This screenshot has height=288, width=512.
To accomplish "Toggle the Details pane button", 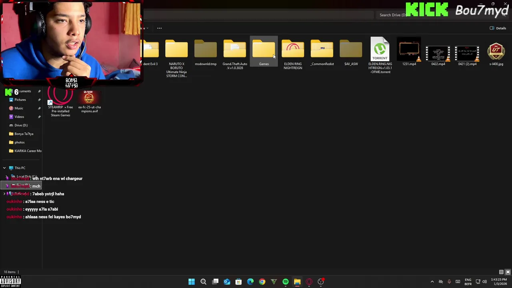I will pyautogui.click(x=498, y=28).
